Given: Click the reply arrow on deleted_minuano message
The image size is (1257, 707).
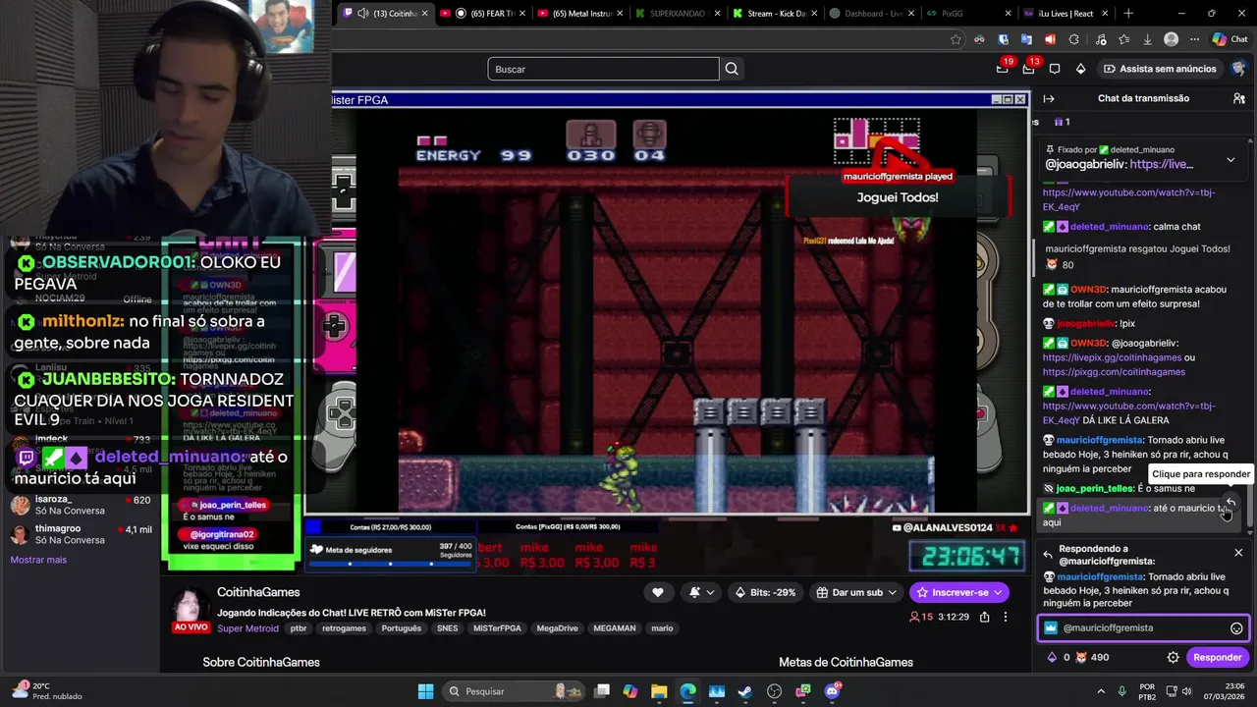Looking at the screenshot, I should (x=1230, y=503).
